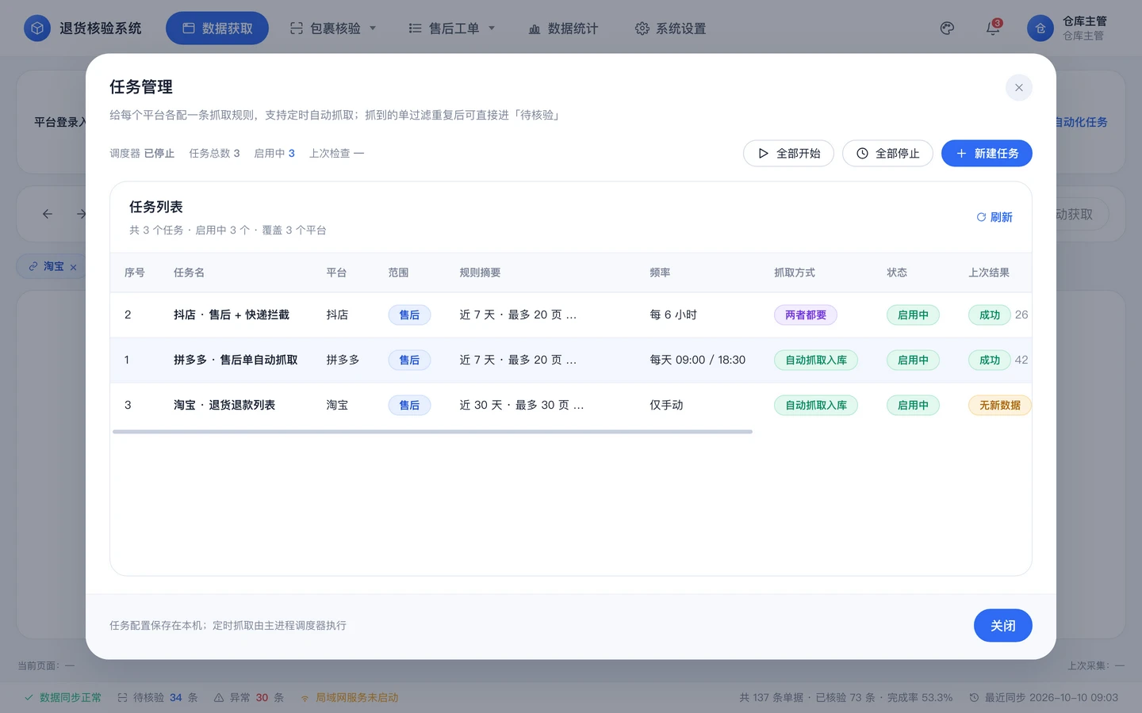Screen dimensions: 1142x713
Task: Click the 任务名 column header
Action: (189, 273)
